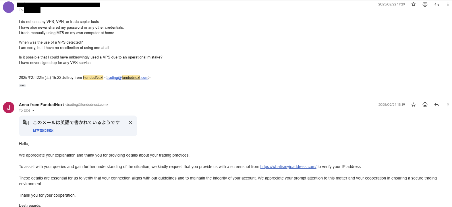Image resolution: width=452 pixels, height=207 pixels.
Task: Reply to the first email message
Action: tap(436, 4)
